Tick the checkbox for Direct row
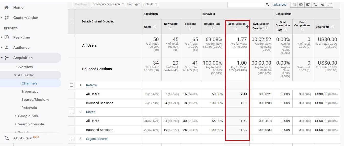The height and width of the screenshot is (146, 344). [x=72, y=112]
